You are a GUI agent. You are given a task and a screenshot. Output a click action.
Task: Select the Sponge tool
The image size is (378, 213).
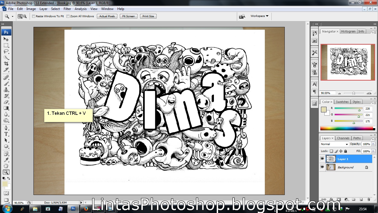point(6,120)
